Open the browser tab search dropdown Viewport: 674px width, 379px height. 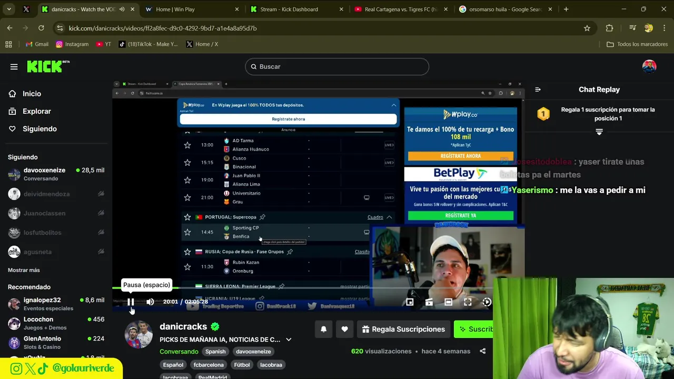9,9
